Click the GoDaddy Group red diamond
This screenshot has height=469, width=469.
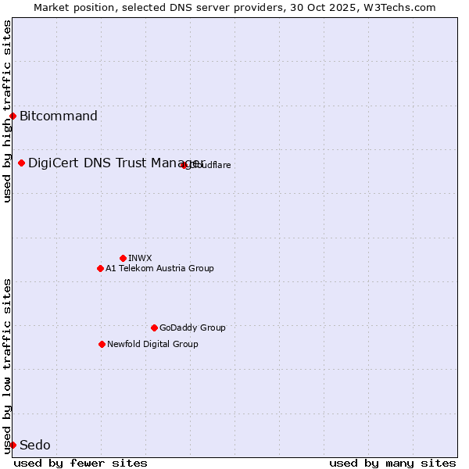154,328
